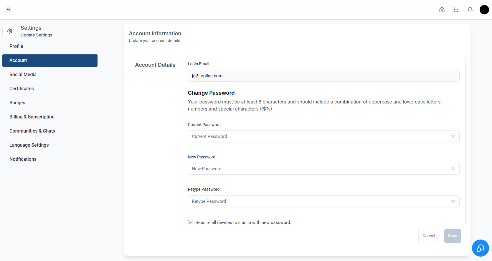This screenshot has width=492, height=261.
Task: Open the notifications bell
Action: pos(470,10)
